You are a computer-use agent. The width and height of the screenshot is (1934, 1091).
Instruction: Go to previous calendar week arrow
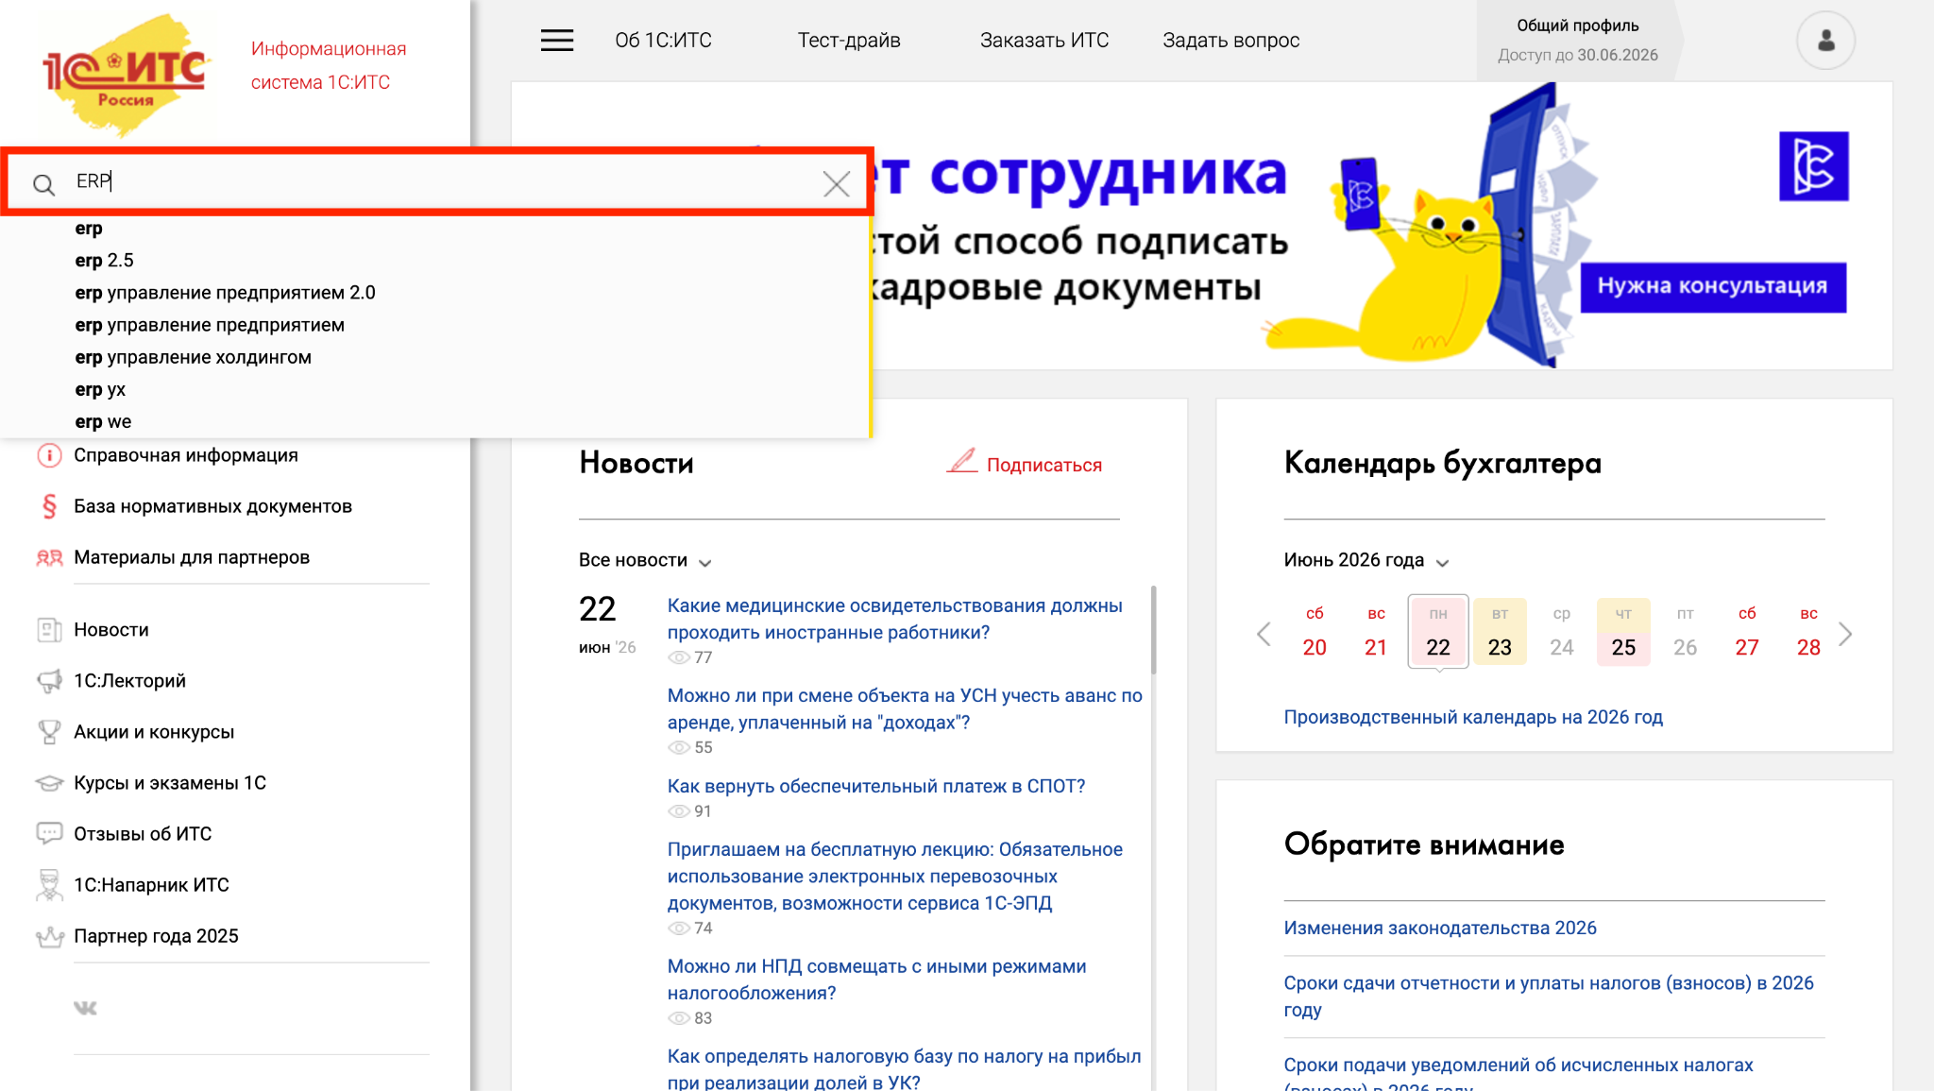click(x=1264, y=634)
